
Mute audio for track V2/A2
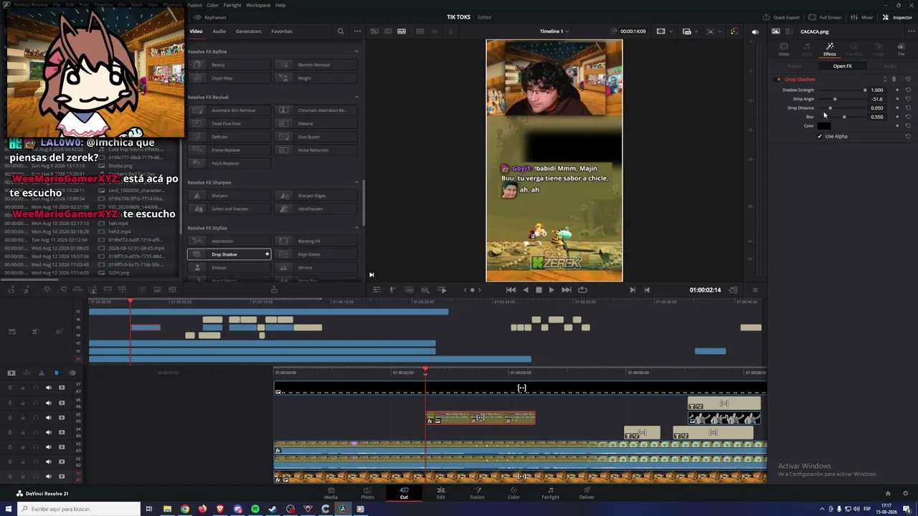[x=49, y=462]
